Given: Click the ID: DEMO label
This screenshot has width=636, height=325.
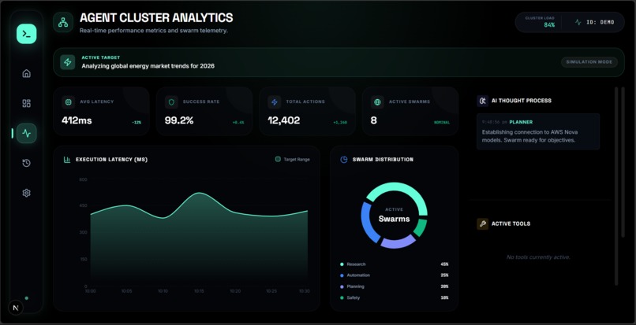Looking at the screenshot, I should (x=600, y=22).
